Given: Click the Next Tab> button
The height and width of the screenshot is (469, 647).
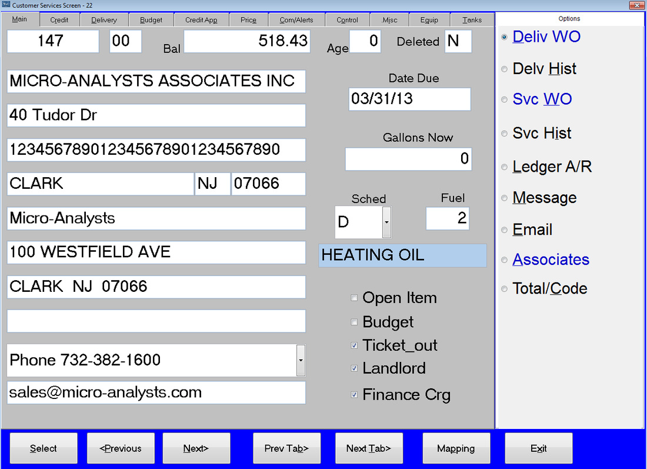Looking at the screenshot, I should pyautogui.click(x=368, y=448).
